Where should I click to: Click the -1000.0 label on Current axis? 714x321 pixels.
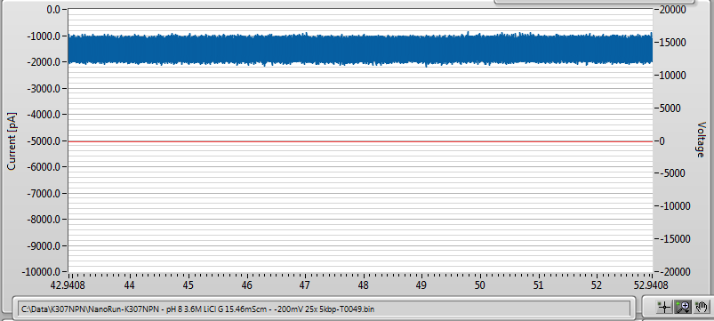tap(44, 36)
